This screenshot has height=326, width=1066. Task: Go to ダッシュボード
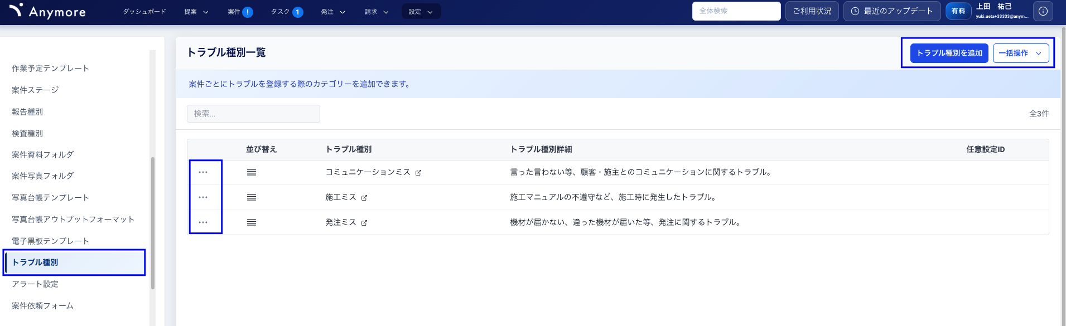pyautogui.click(x=144, y=12)
